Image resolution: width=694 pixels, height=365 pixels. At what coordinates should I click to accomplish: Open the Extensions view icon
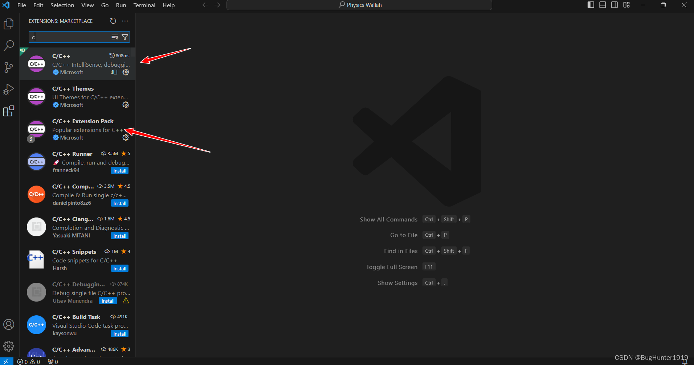click(9, 111)
